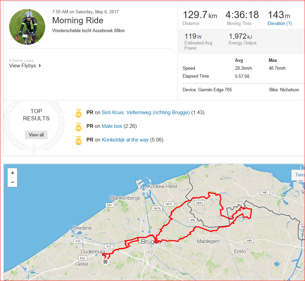Open Krinkeldijk al the way segment
Image resolution: width=305 pixels, height=281 pixels.
click(125, 139)
